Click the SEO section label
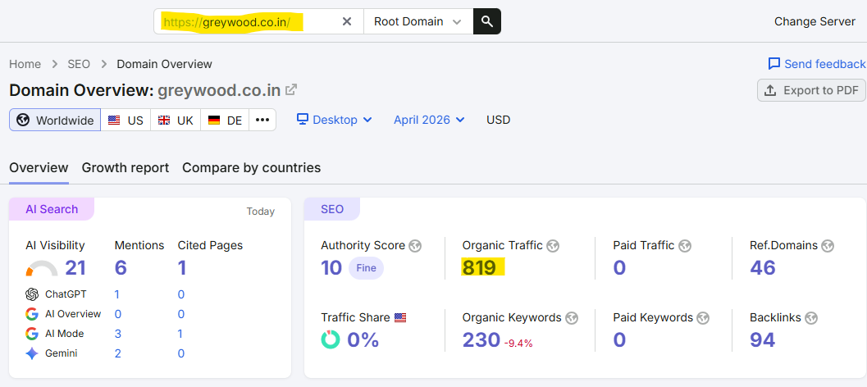This screenshot has height=387, width=867. [x=331, y=209]
